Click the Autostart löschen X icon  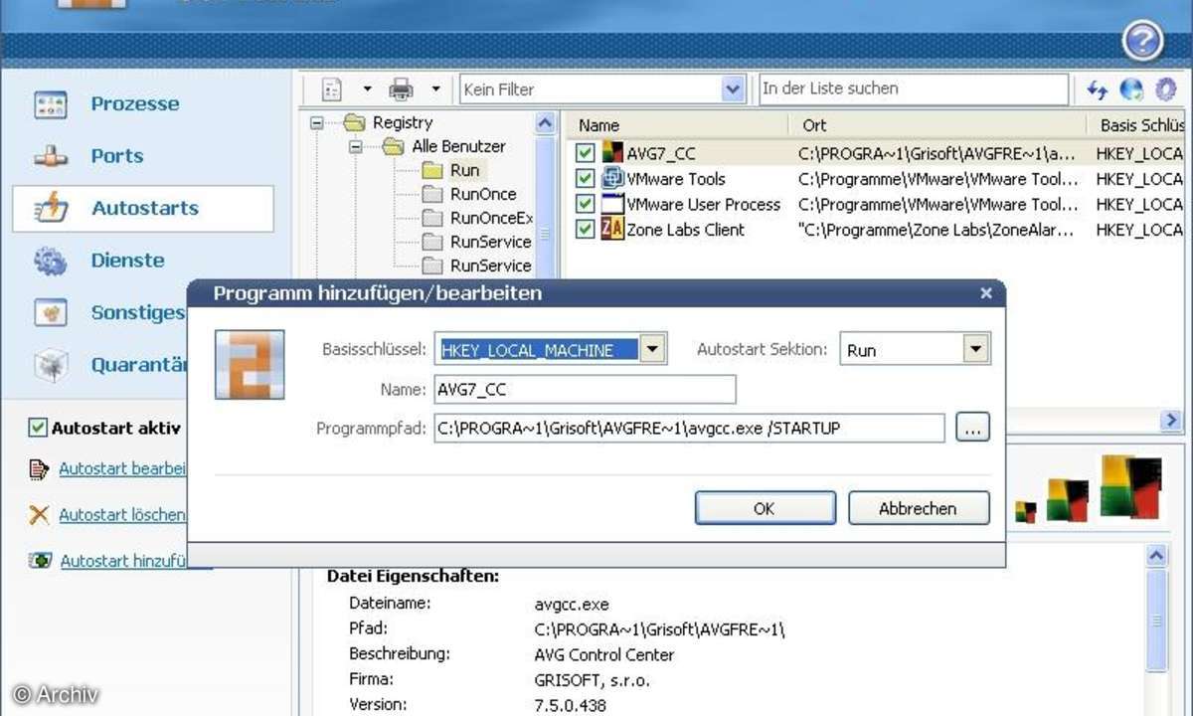(40, 514)
